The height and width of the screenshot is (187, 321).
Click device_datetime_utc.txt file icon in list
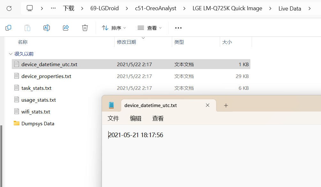17,64
